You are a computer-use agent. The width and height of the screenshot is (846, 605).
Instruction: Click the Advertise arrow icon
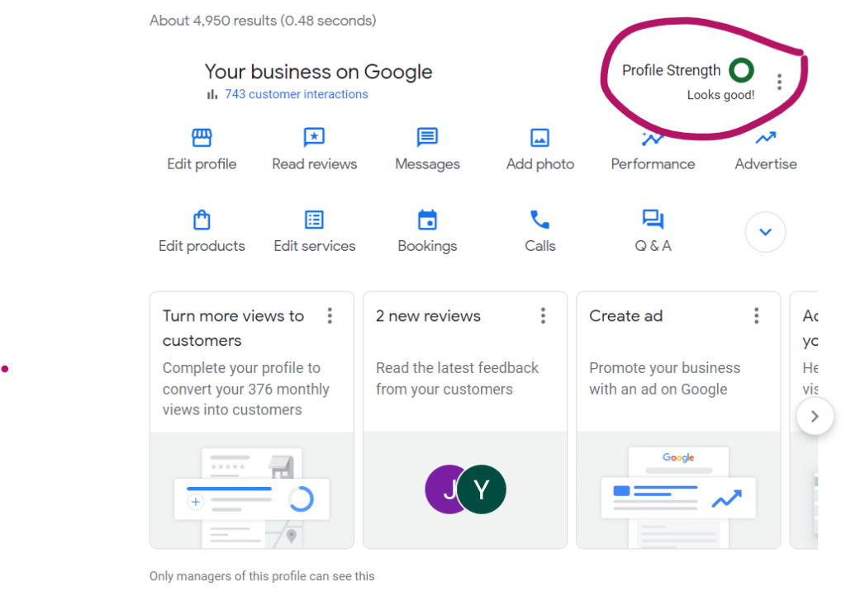tap(766, 138)
